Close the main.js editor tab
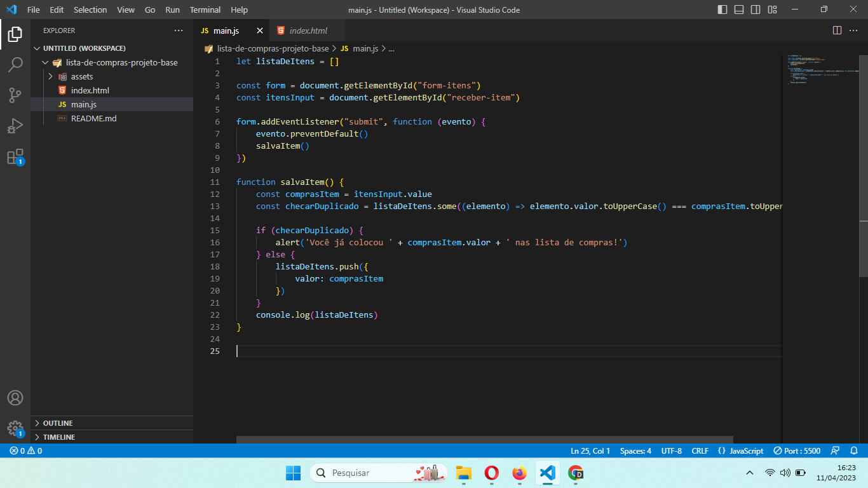Screen dimensions: 868x488 [260, 30]
